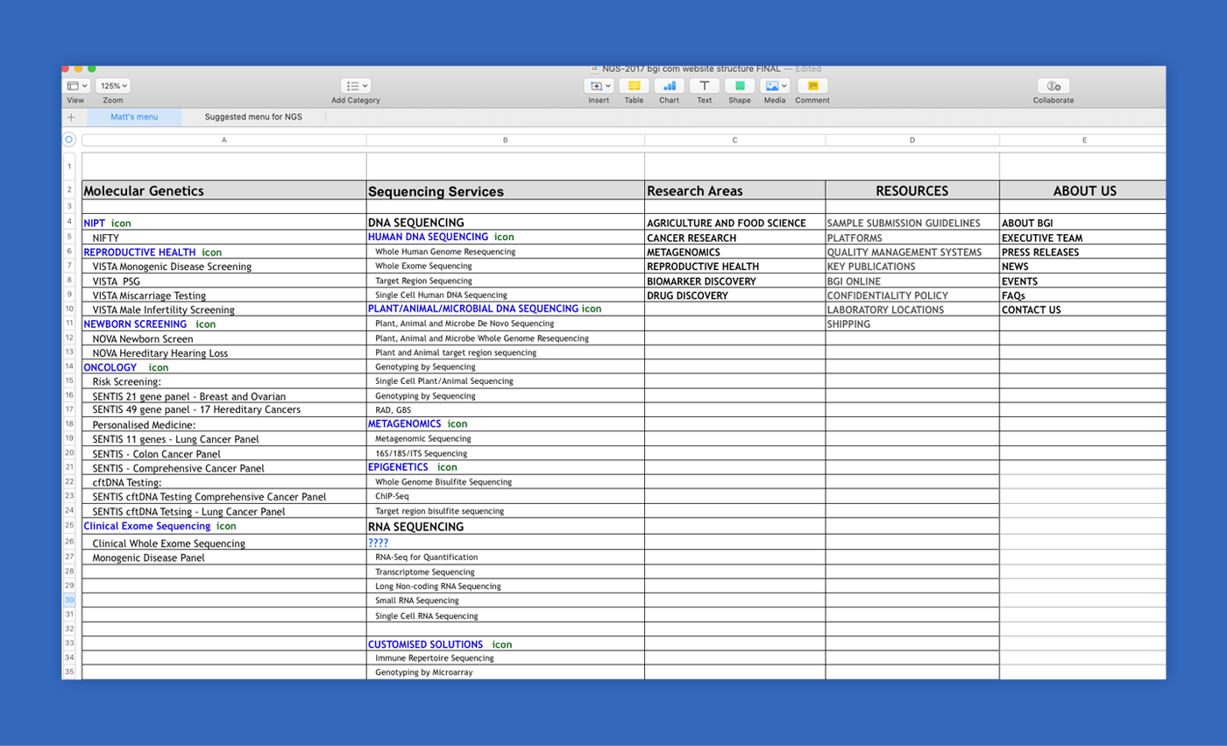Screen dimensions: 1227x746
Task: Click the RESOURCES header cell
Action: 912,190
